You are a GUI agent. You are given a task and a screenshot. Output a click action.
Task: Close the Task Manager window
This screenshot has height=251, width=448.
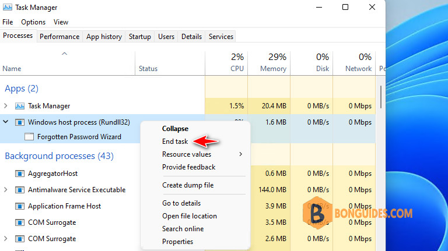click(372, 7)
